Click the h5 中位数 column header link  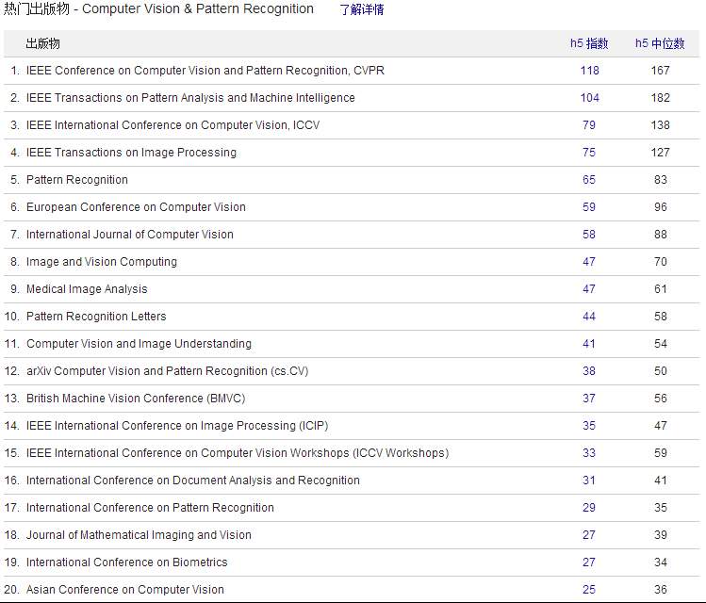(x=660, y=43)
